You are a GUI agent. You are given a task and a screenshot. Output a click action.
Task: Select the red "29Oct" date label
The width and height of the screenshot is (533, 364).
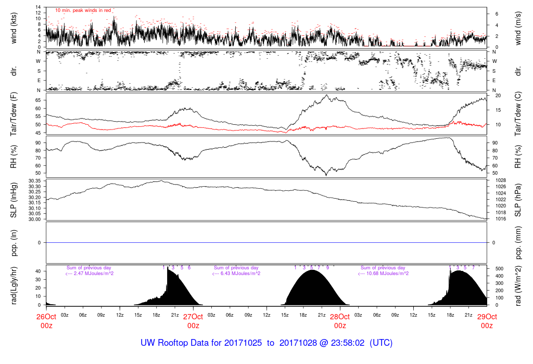(487, 317)
